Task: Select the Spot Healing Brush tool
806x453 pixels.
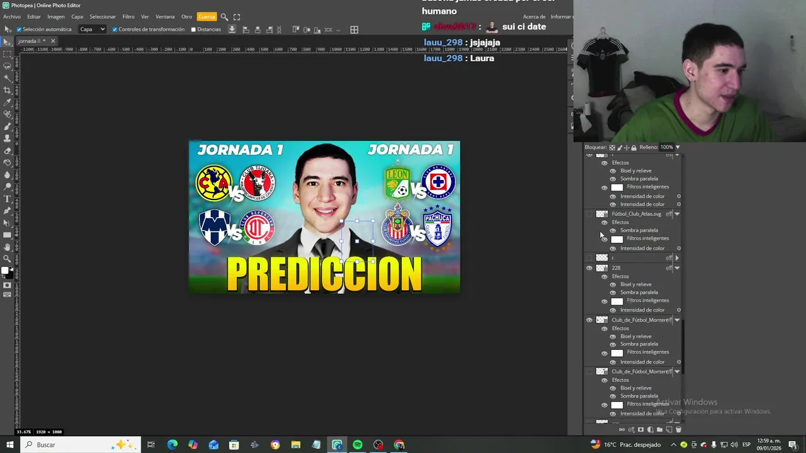Action: click(8, 115)
